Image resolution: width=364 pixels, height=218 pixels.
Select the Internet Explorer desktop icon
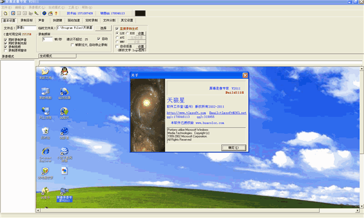[x=45, y=155]
